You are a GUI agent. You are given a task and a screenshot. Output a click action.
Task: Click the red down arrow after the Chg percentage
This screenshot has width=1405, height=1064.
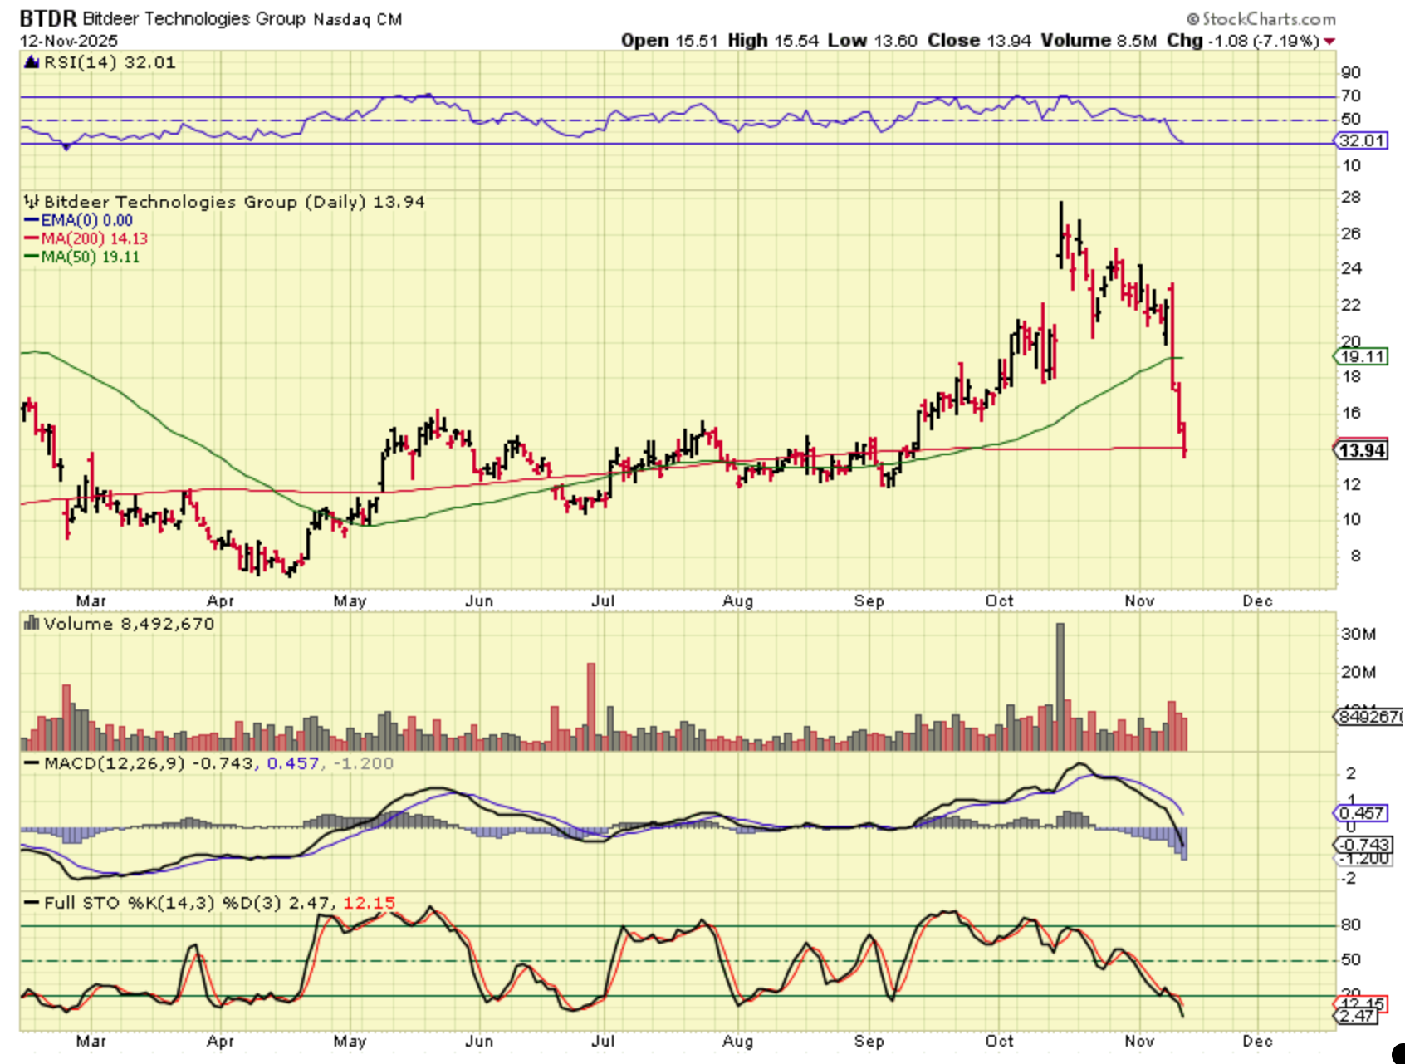[x=1329, y=42]
